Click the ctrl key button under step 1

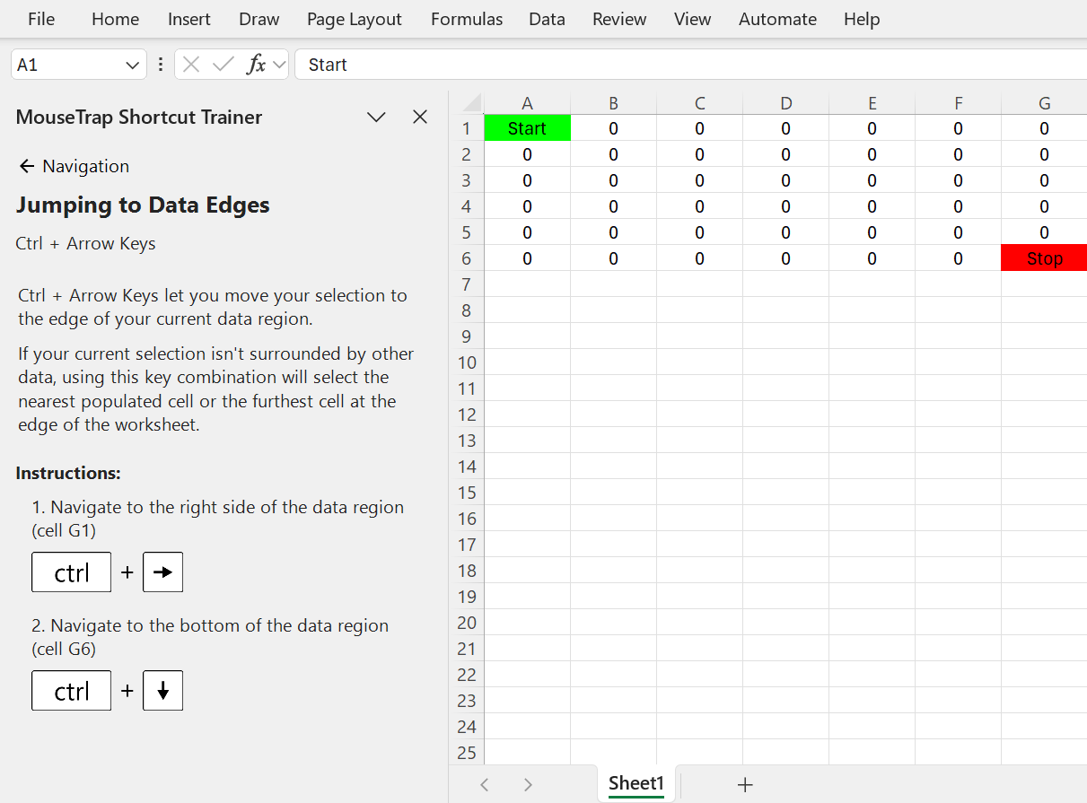click(x=71, y=572)
